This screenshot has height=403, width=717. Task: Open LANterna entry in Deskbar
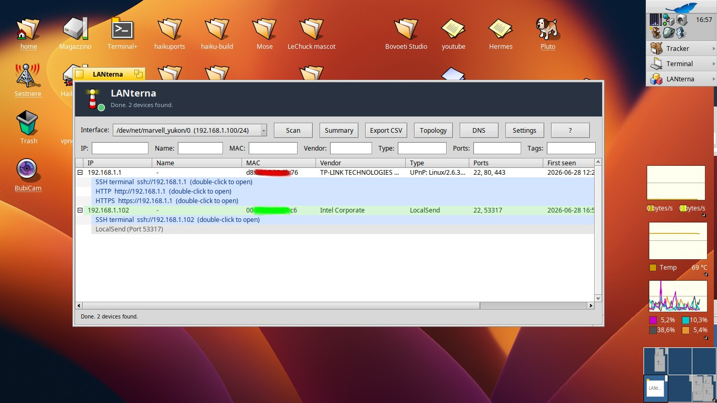pos(681,79)
